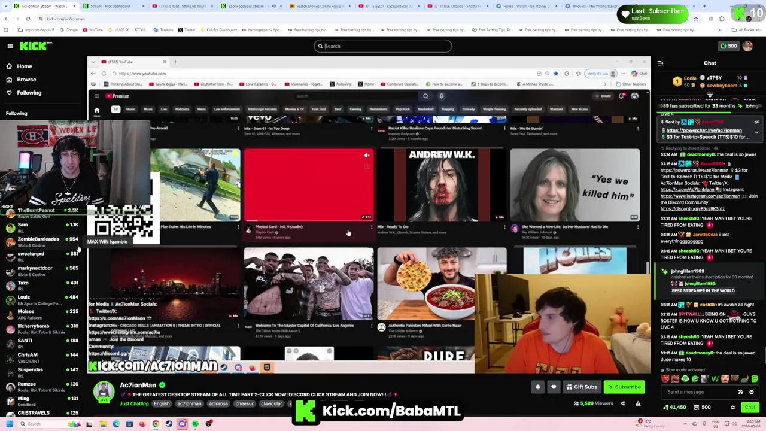Open the 500 Kicks balance
Screen dimensions: 766x431
pos(728,46)
